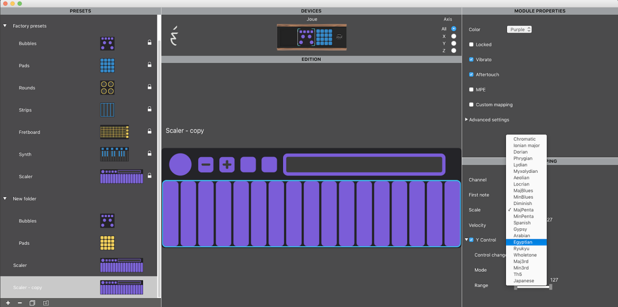Open the Fretboard preset thumbnail
Screen dimensions: 618x307
[114, 132]
